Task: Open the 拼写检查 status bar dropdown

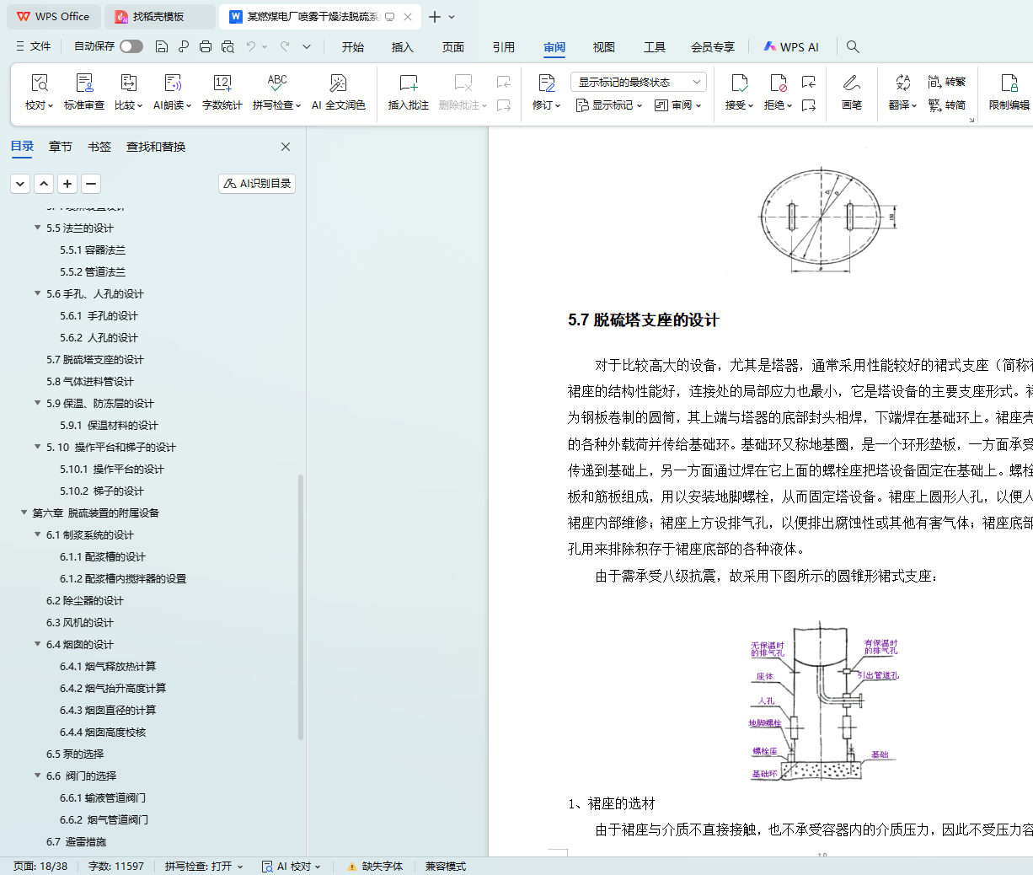Action: click(204, 867)
